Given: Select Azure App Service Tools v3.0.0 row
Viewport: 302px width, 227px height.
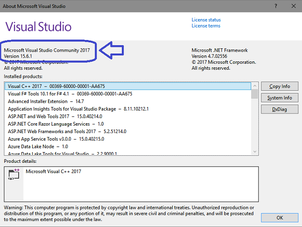Looking at the screenshot, I should (x=128, y=139).
